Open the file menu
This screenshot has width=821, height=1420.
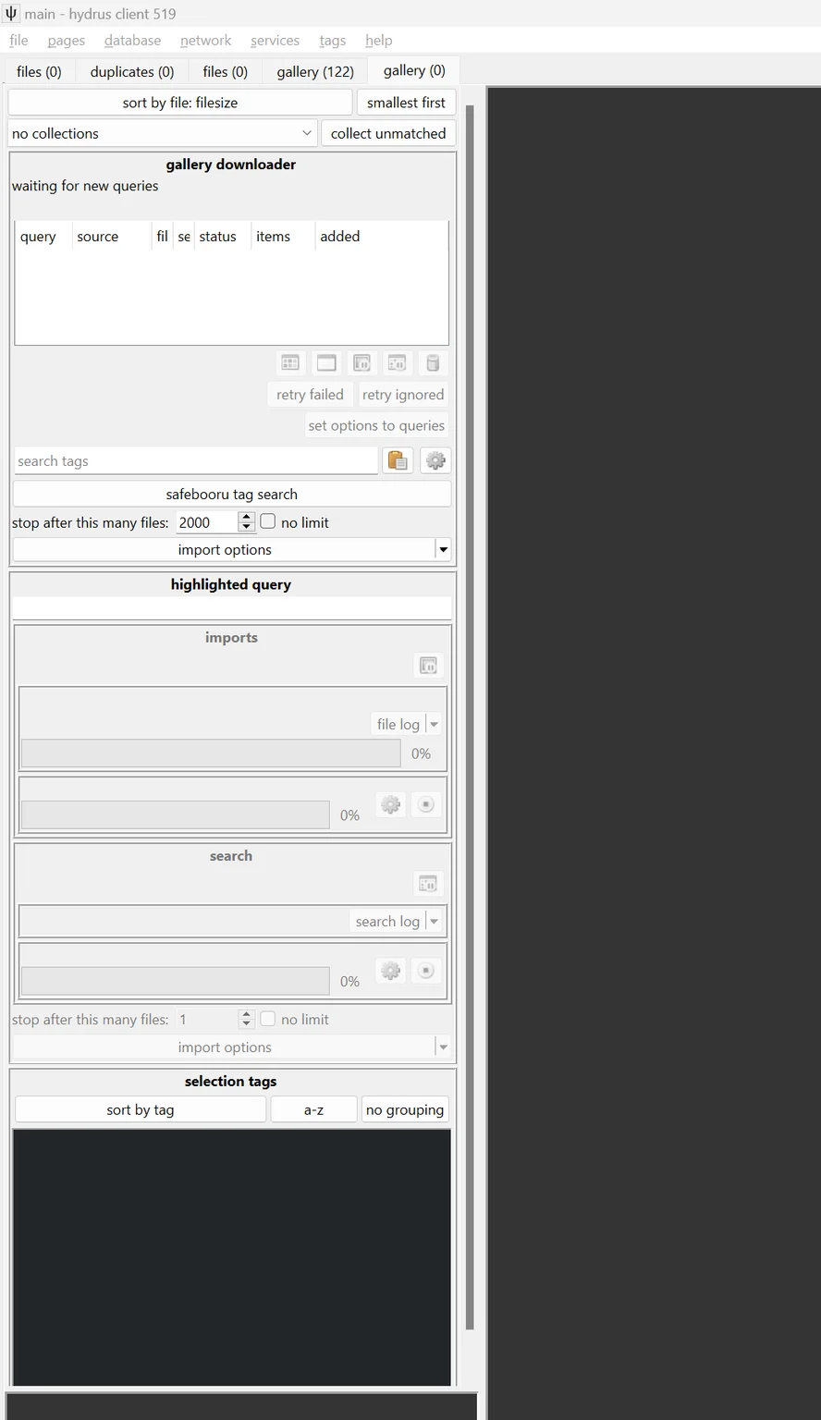(x=18, y=41)
